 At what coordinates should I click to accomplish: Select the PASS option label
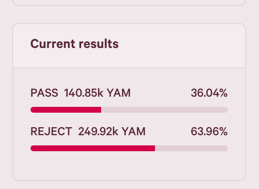[44, 93]
